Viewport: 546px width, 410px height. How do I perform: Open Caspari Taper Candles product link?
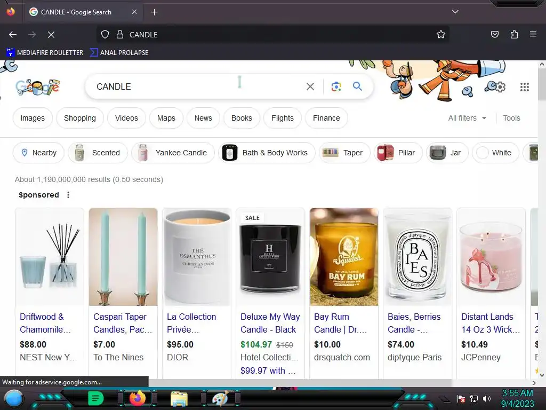[123, 323]
